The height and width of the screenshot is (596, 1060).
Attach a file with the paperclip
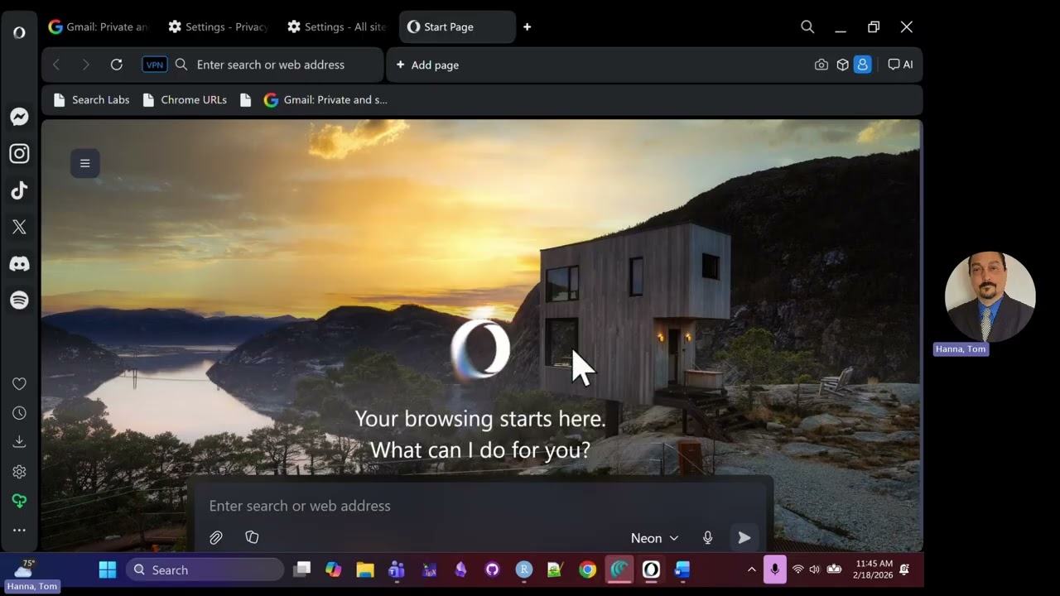pos(216,538)
